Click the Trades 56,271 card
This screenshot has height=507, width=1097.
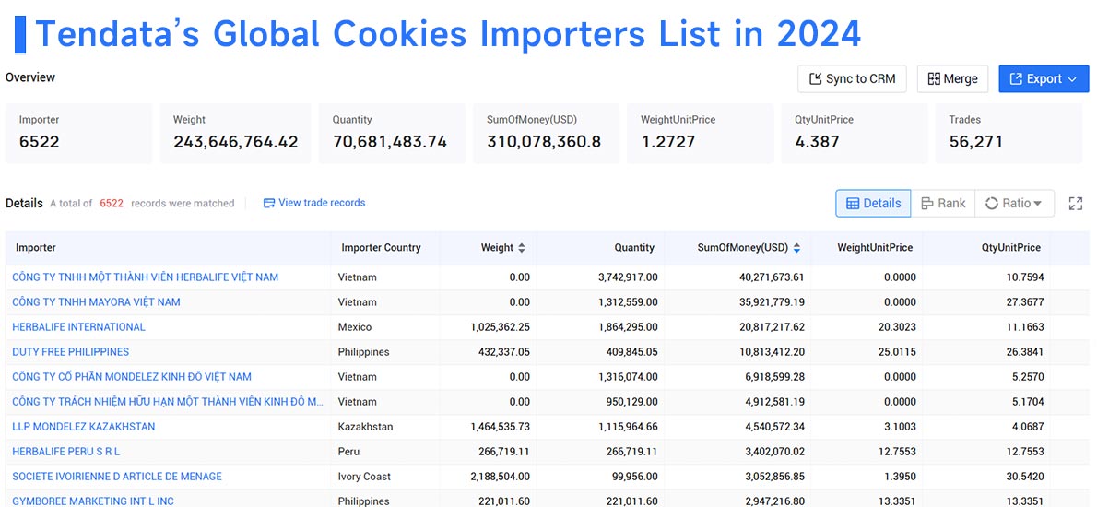pyautogui.click(x=1009, y=133)
